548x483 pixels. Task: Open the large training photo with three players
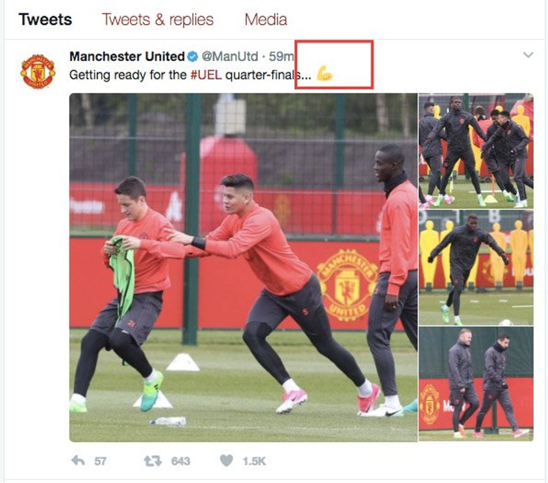243,268
